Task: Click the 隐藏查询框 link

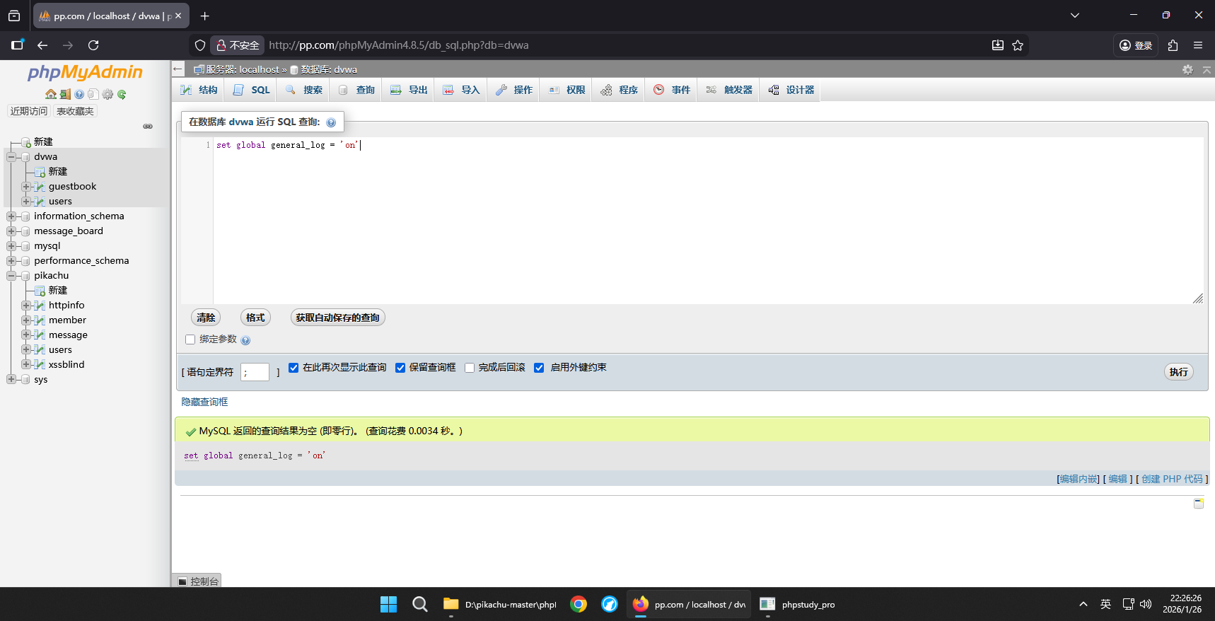Action: [204, 402]
